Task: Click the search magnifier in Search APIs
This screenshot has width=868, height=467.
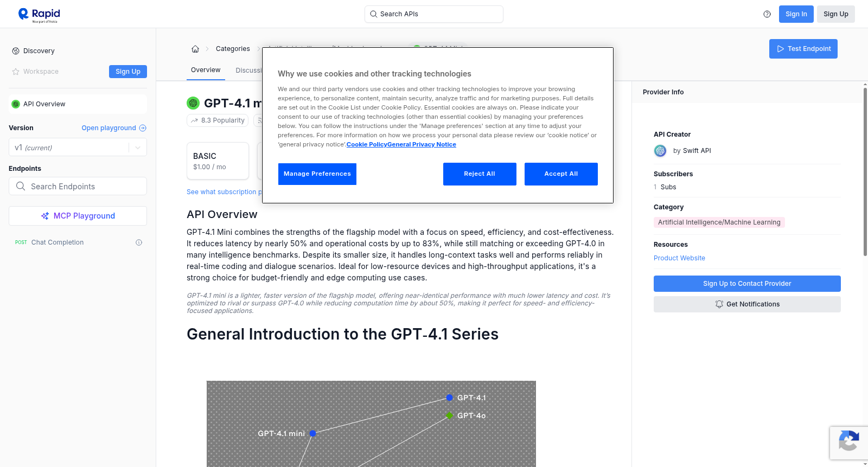Action: (374, 14)
